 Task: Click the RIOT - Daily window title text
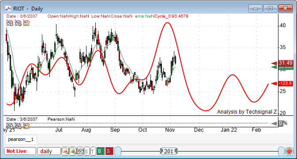click(x=28, y=9)
